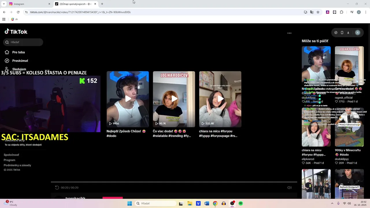This screenshot has height=208, width=370.
Task: Open the Podmienky a zásady link
Action: pos(17,165)
